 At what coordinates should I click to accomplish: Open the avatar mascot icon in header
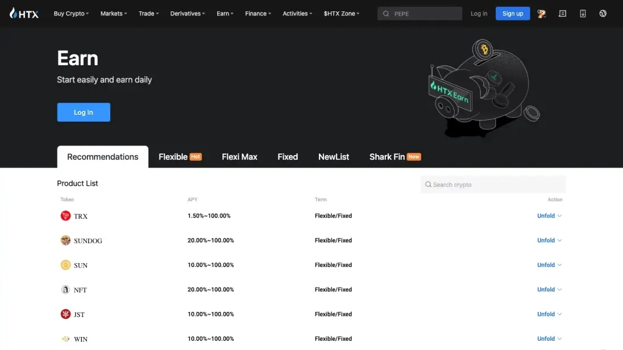542,14
